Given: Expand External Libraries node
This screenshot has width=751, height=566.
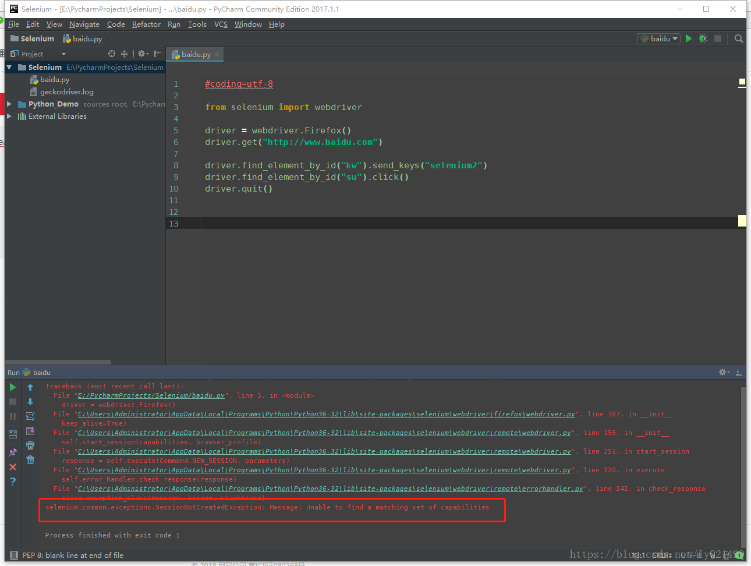Looking at the screenshot, I should (x=9, y=116).
